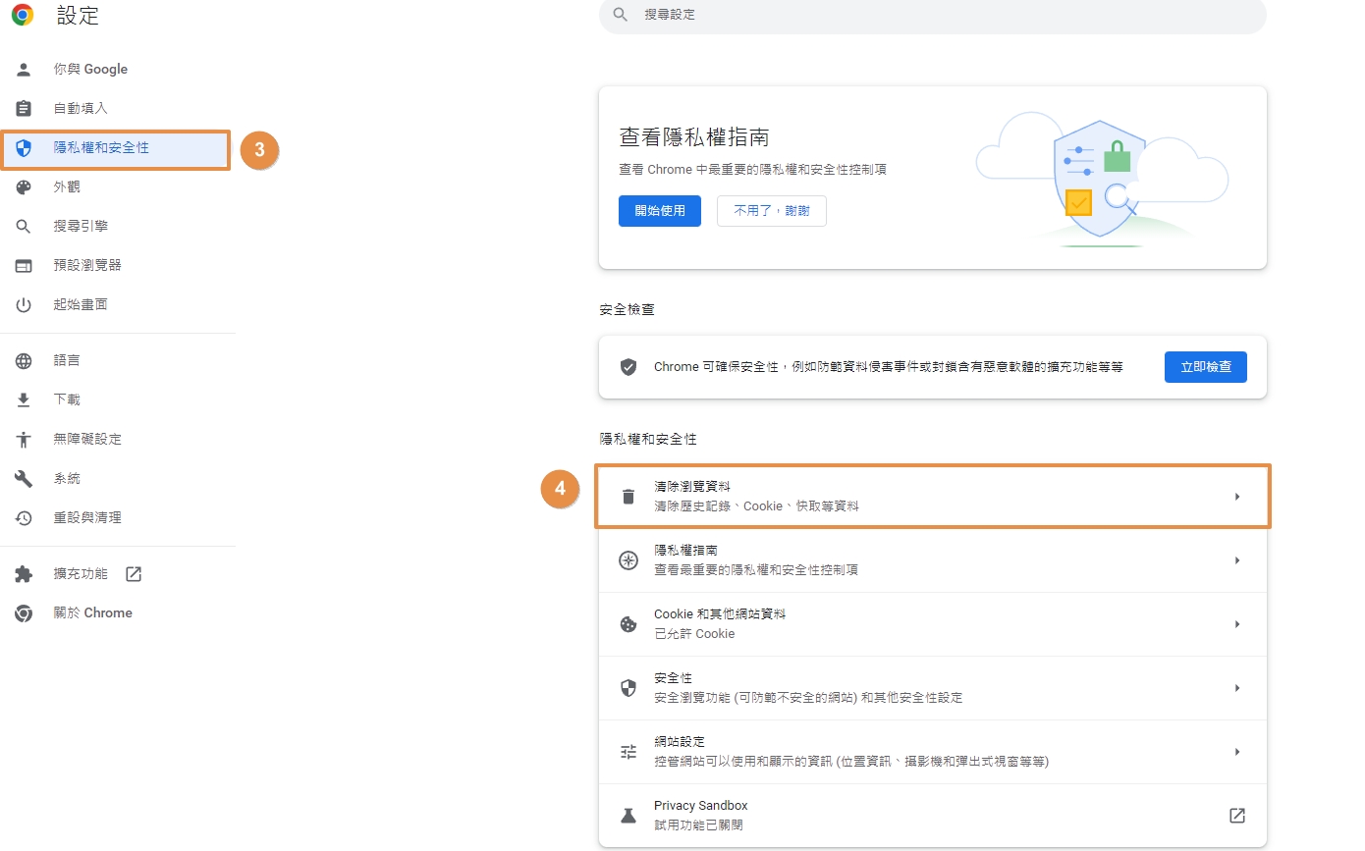This screenshot has height=851, width=1365.
Task: Select 搜尋引擎 in the sidebar
Action: 81,227
